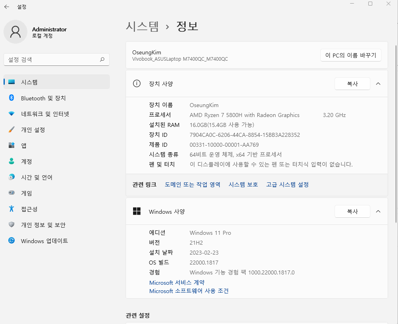Viewport: 398px width, 324px height.
Task: Maximize the 설정 window
Action: click(x=370, y=4)
